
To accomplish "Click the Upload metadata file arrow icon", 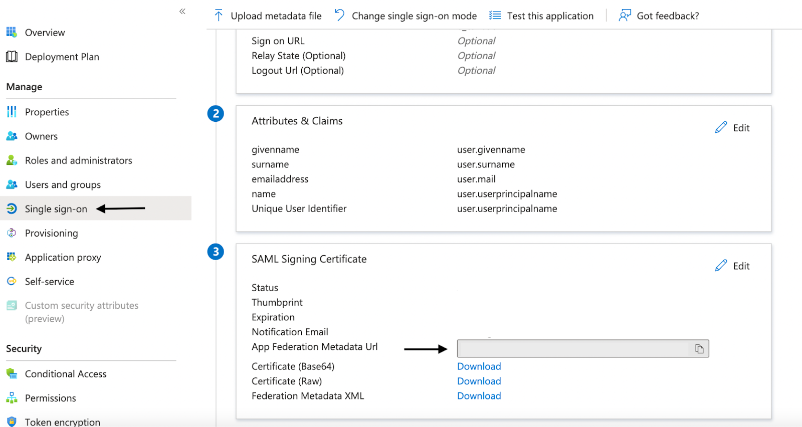I will (x=219, y=16).
